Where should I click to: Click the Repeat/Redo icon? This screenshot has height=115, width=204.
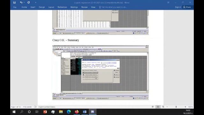(28, 3)
